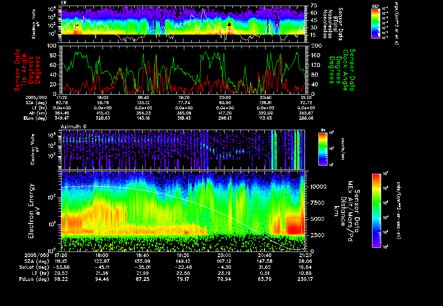
Task: Select the 'Azimuth 0' panel title
Action: coord(74,127)
